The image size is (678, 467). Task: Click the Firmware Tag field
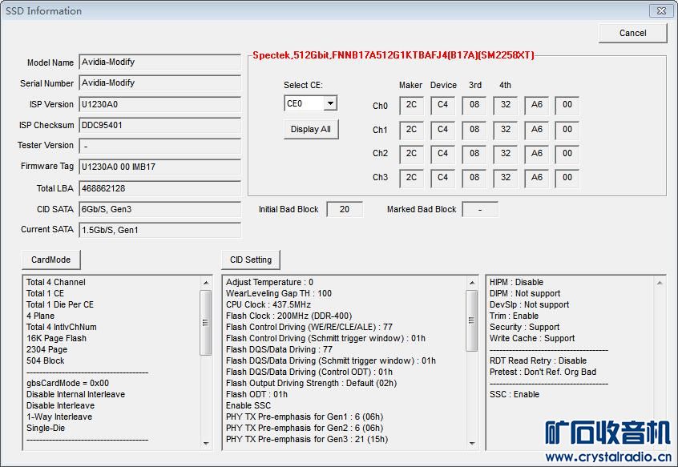pos(159,167)
